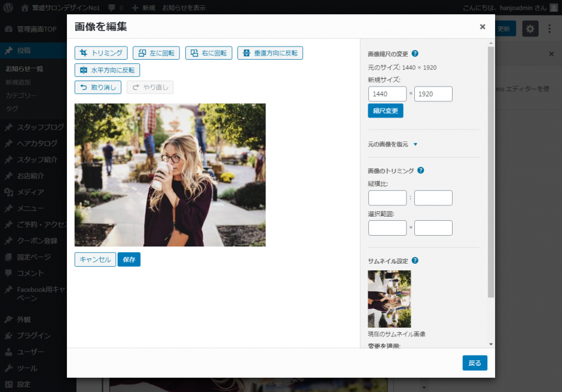Close the 画像を編集 dialog with X
The image size is (562, 392).
(x=482, y=27)
